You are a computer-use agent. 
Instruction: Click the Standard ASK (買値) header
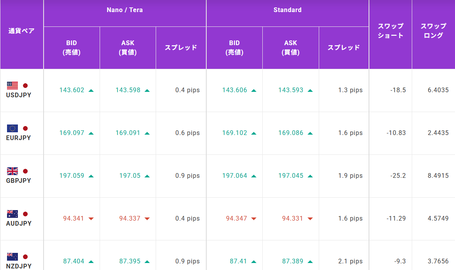290,47
